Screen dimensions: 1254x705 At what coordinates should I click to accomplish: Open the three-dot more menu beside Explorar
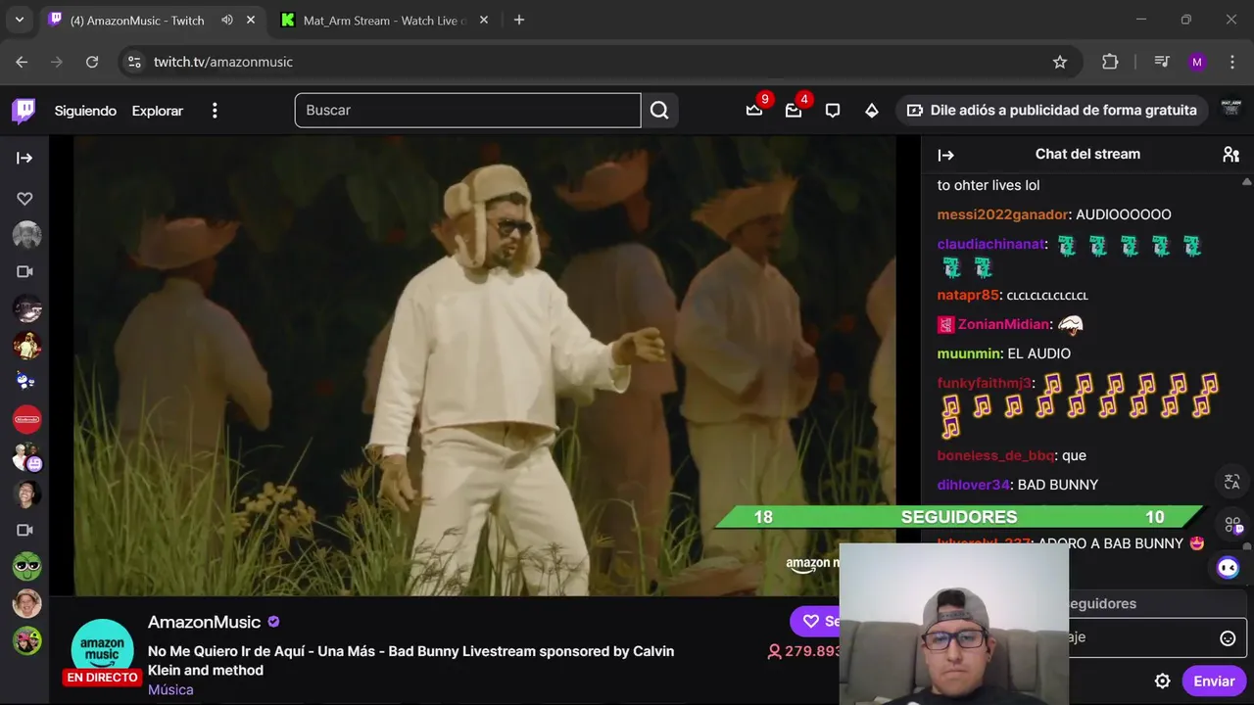click(x=215, y=111)
